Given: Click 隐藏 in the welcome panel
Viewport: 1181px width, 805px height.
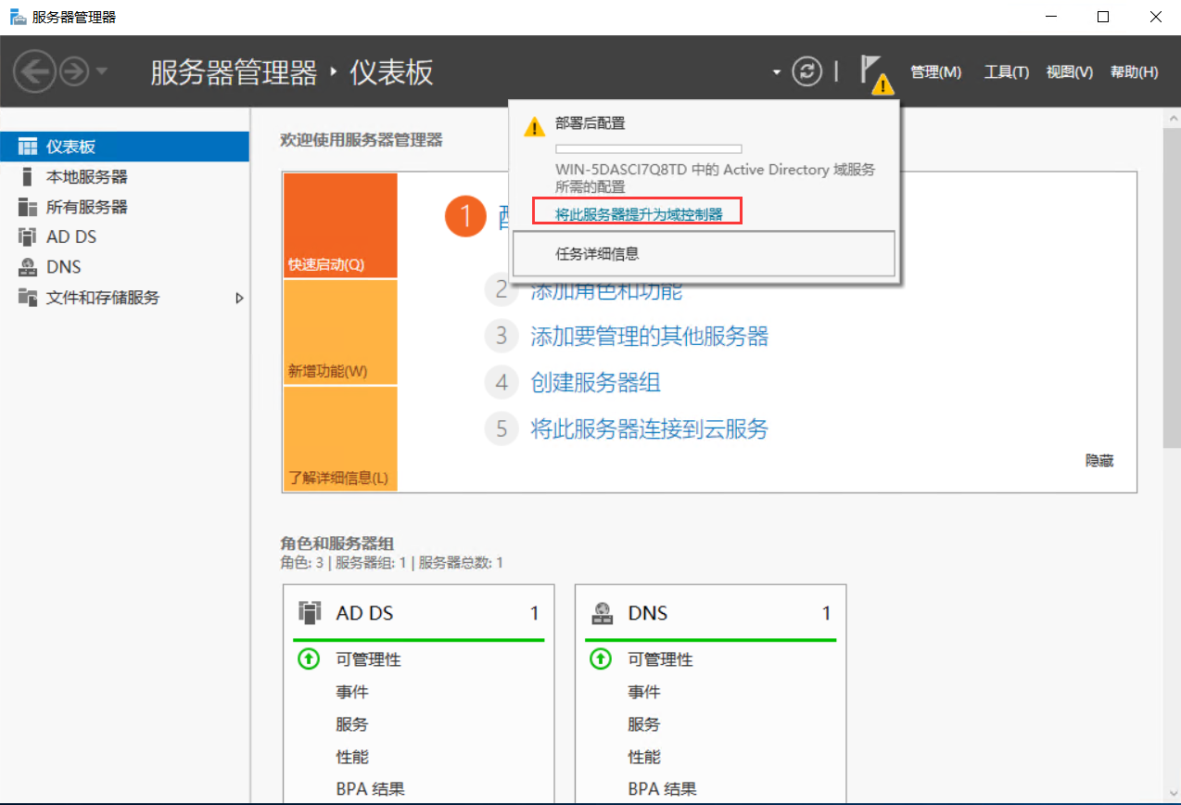Looking at the screenshot, I should coord(1099,460).
